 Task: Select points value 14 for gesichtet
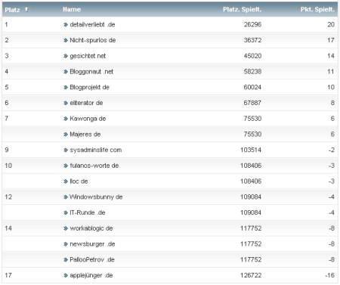[x=331, y=56]
